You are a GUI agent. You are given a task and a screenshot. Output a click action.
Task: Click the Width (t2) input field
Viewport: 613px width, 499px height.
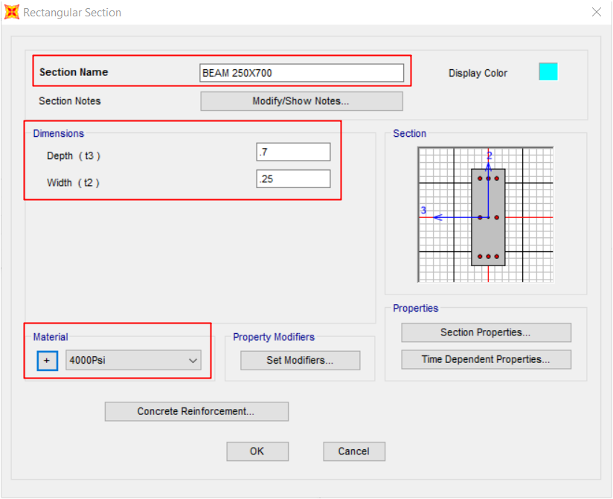(293, 179)
